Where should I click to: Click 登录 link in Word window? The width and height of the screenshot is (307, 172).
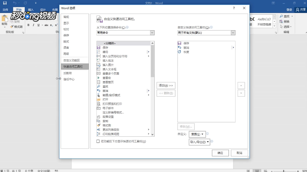pos(289,10)
